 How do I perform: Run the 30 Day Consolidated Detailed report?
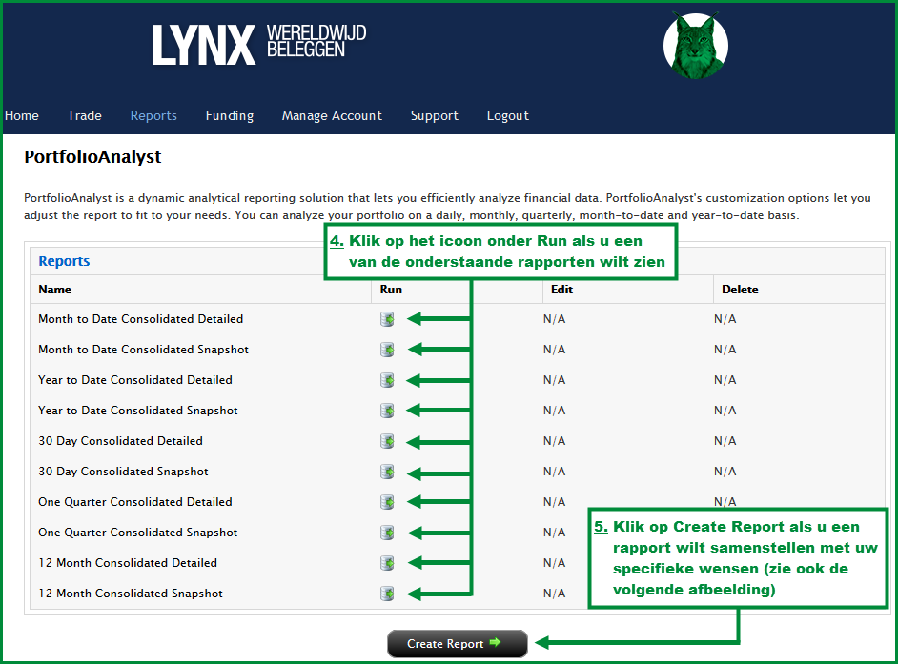pos(388,441)
